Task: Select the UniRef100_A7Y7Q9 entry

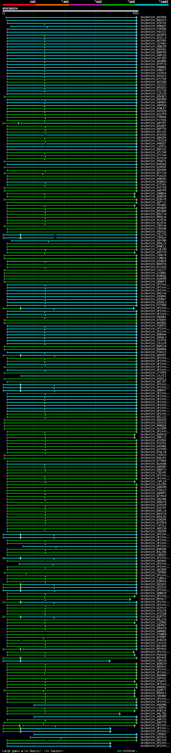Action: (x=153, y=79)
